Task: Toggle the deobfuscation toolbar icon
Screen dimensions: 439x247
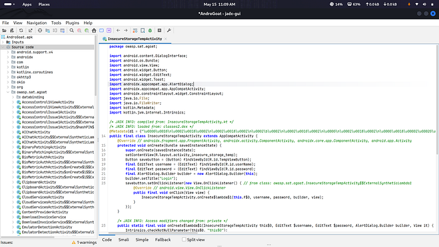Action: point(135,31)
